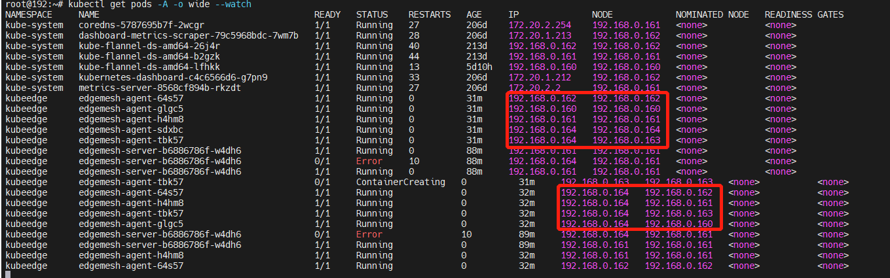Click the READY column header
The image size is (890, 278).
[x=327, y=14]
